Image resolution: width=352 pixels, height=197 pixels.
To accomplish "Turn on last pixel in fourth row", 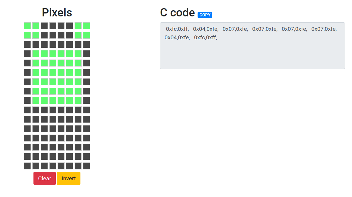I will [x=87, y=54].
